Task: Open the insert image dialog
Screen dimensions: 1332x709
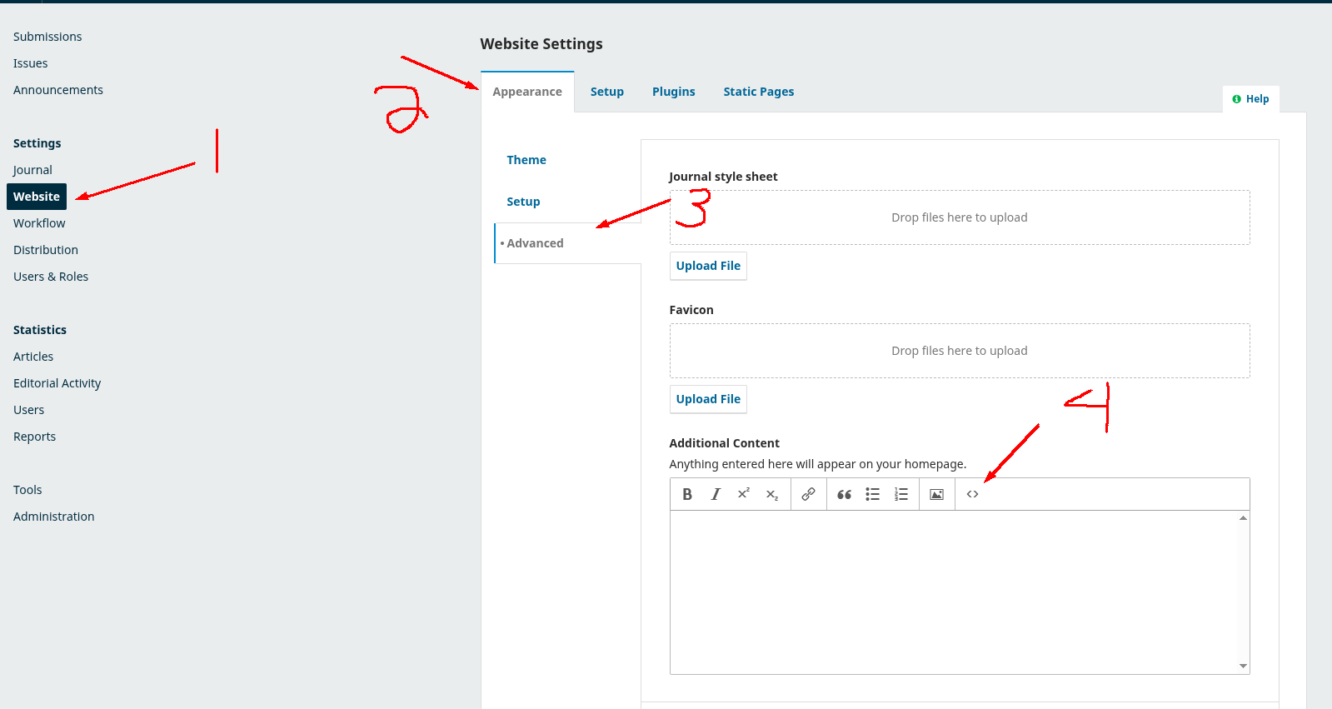Action: 936,494
